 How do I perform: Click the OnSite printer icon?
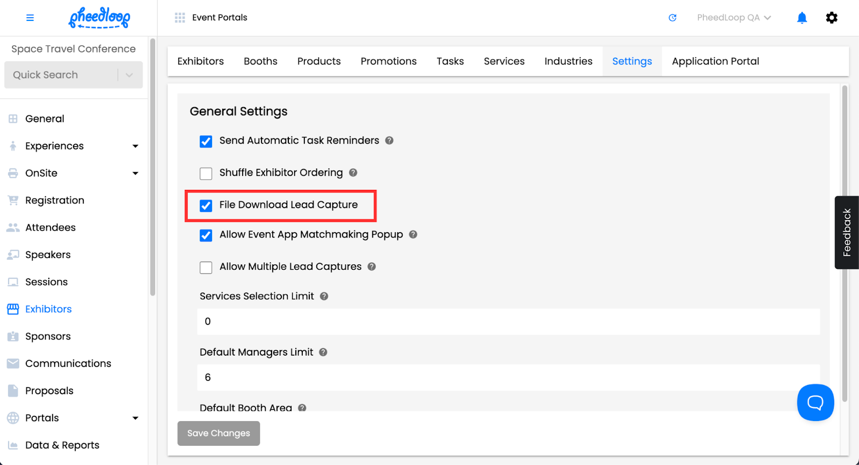(13, 173)
